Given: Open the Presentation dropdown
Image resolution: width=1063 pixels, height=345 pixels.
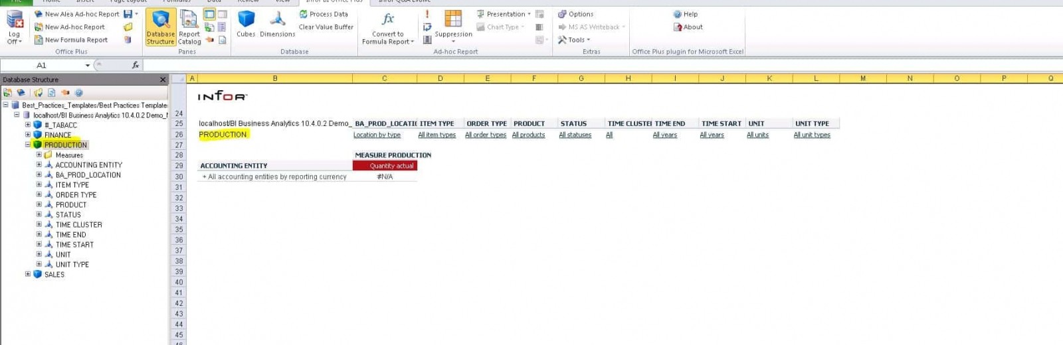Looking at the screenshot, I should pyautogui.click(x=504, y=14).
